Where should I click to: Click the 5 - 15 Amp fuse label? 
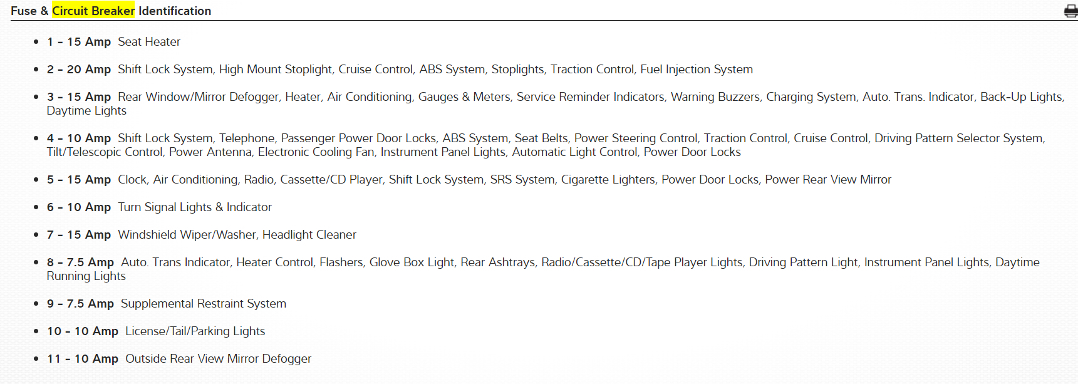tap(79, 180)
